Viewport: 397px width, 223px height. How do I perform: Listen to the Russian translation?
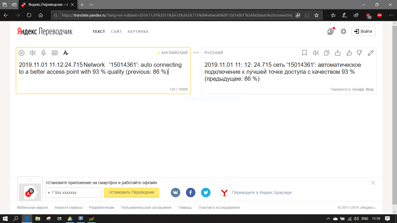pyautogui.click(x=316, y=53)
